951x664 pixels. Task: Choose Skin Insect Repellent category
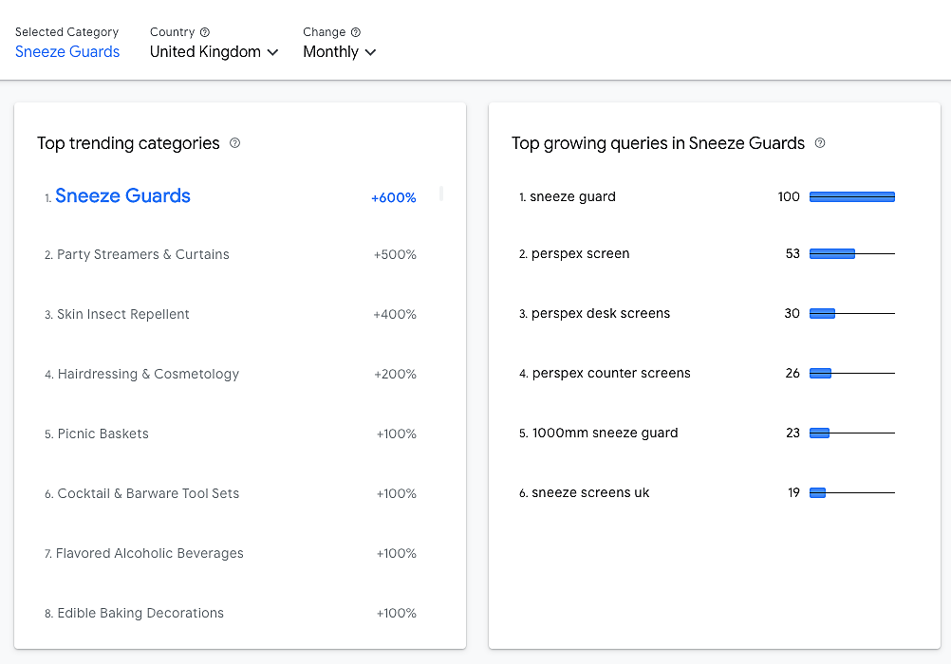123,314
